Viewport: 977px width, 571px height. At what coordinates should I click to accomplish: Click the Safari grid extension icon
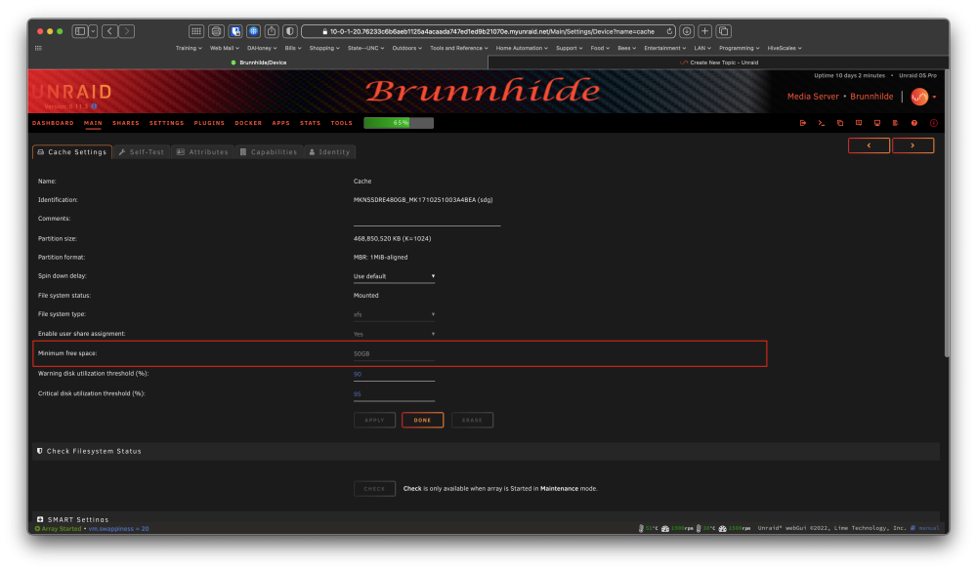[196, 31]
